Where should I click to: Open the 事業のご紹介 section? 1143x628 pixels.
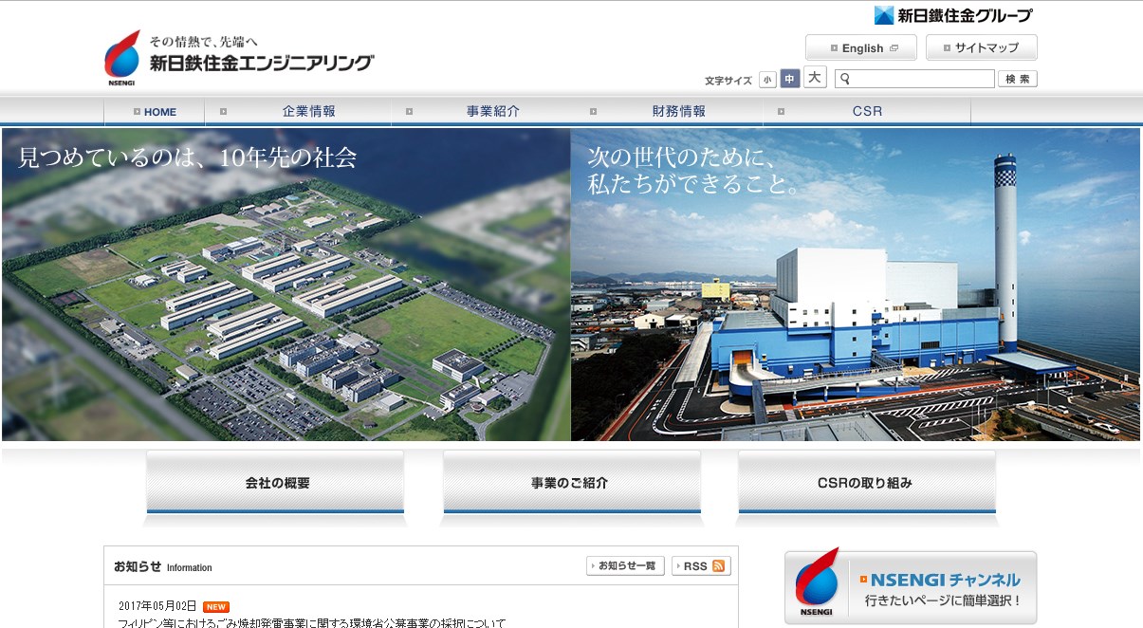pos(572,484)
